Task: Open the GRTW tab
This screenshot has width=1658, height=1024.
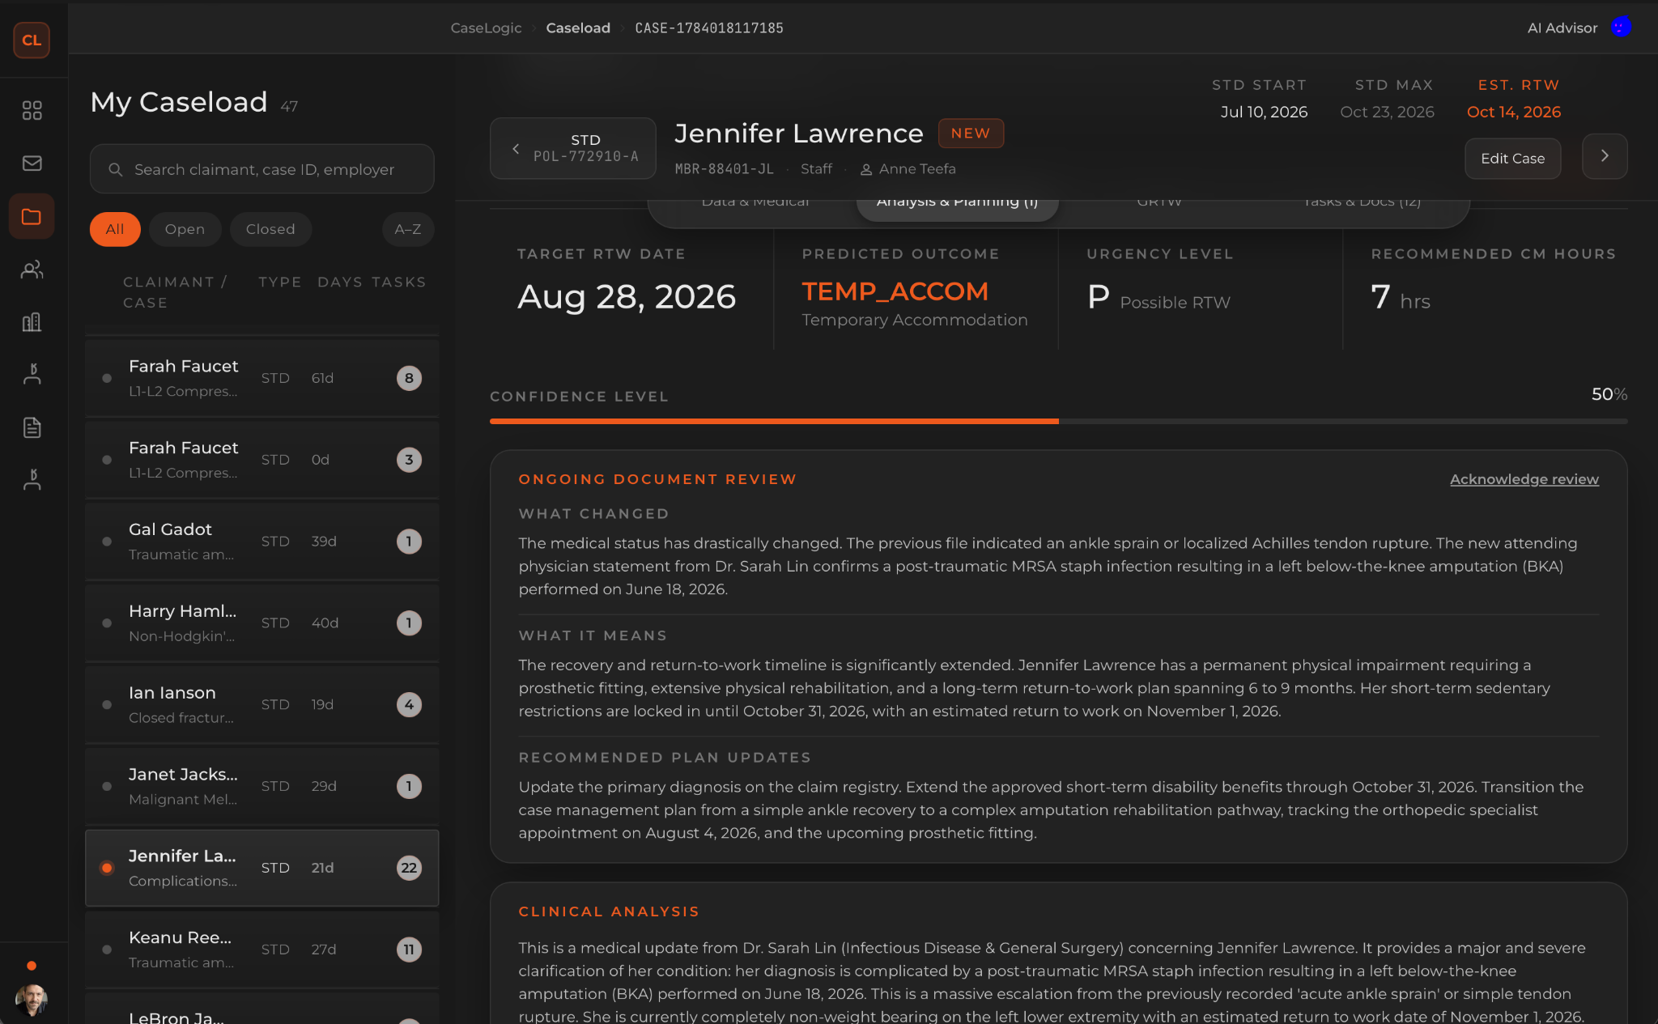Action: tap(1159, 202)
